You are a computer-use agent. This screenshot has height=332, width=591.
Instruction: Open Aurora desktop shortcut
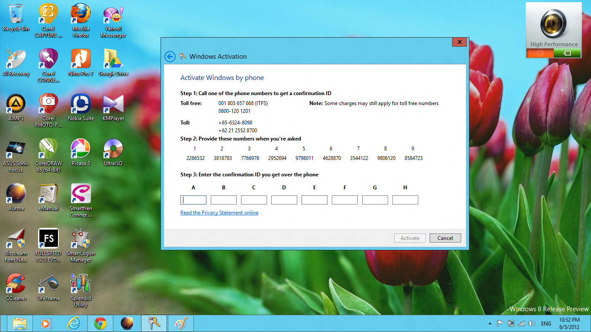(16, 198)
